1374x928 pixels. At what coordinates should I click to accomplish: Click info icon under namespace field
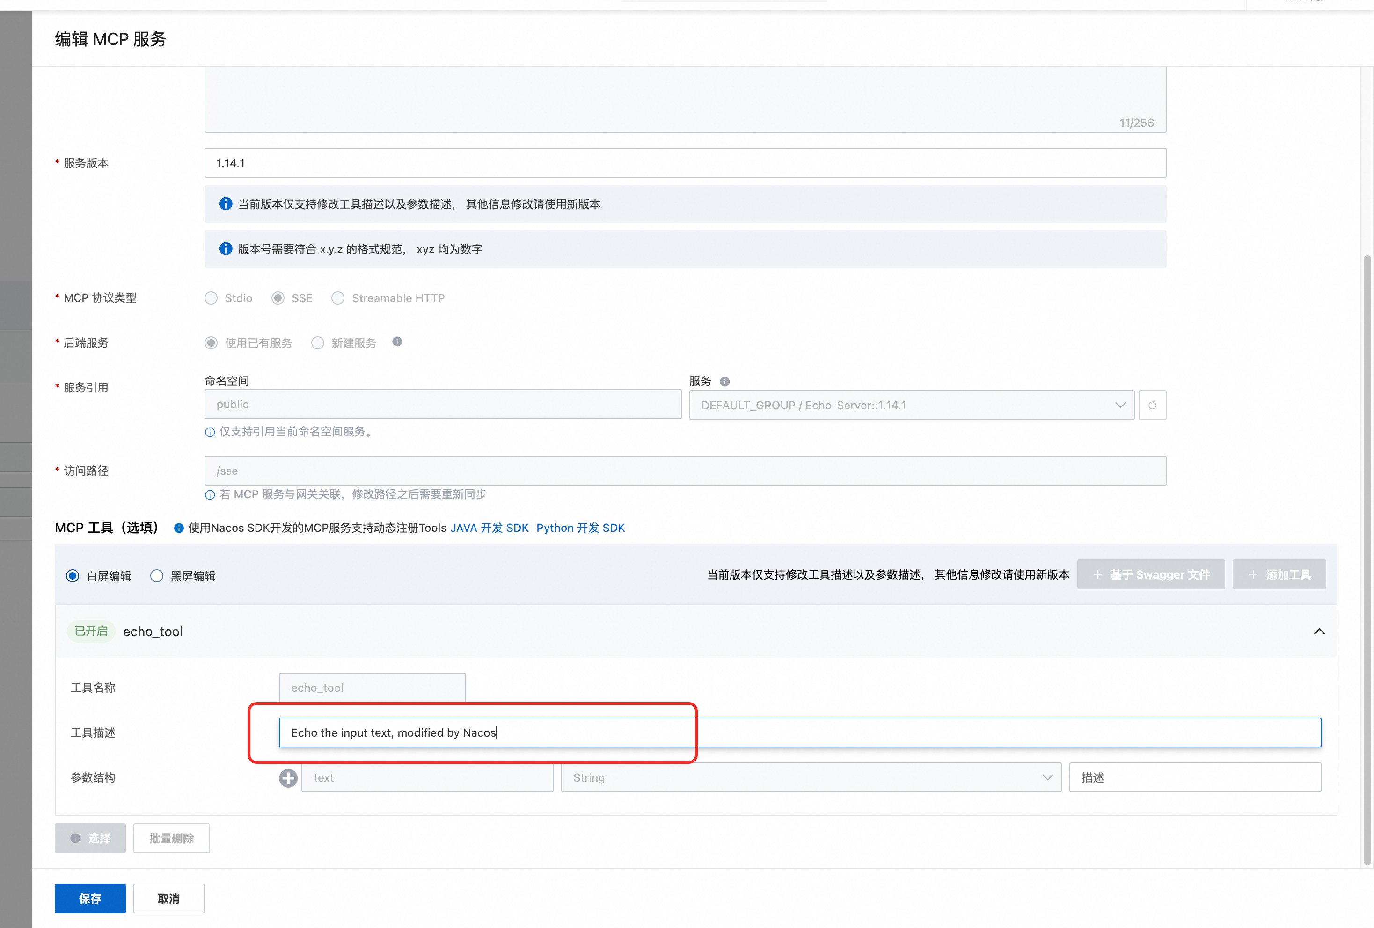[210, 432]
